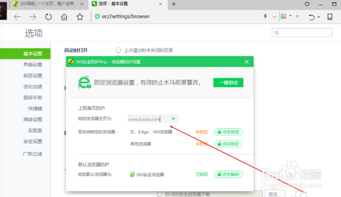
Task: Open 鼠标手势 in the sidebar
Action: click(33, 97)
